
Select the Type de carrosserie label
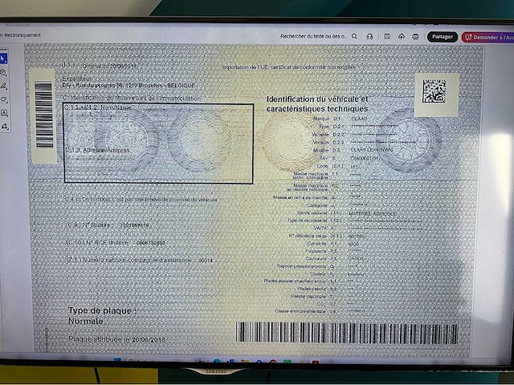click(307, 221)
